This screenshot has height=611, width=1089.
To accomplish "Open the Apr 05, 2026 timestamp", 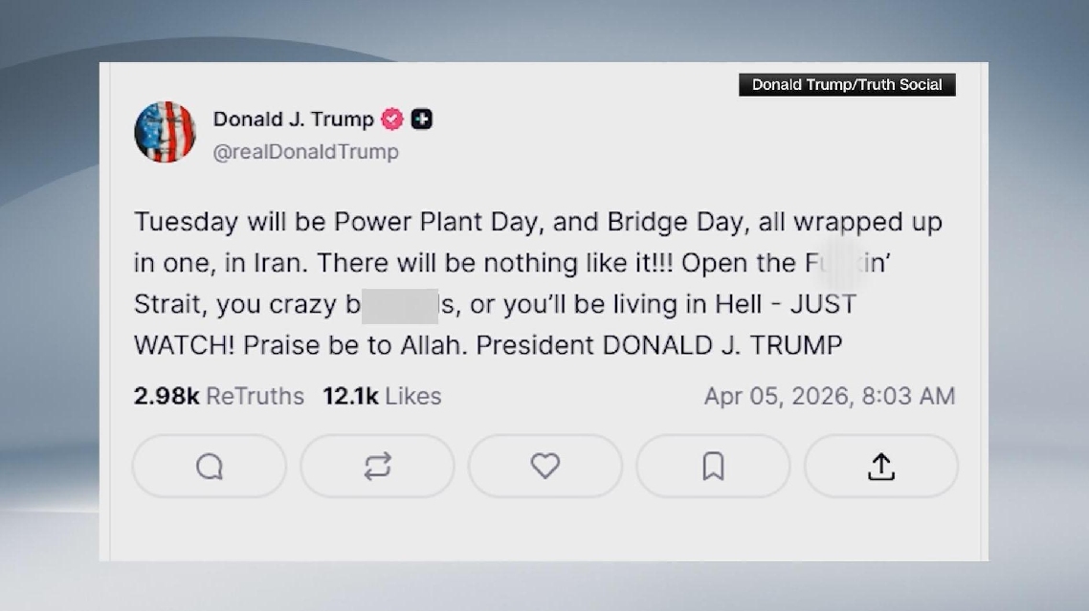I will (x=829, y=396).
